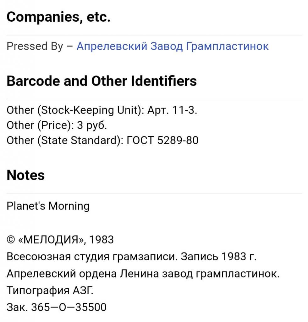This screenshot has height=322, width=308.
Task: Click the Pressed By label
Action: coord(35,46)
